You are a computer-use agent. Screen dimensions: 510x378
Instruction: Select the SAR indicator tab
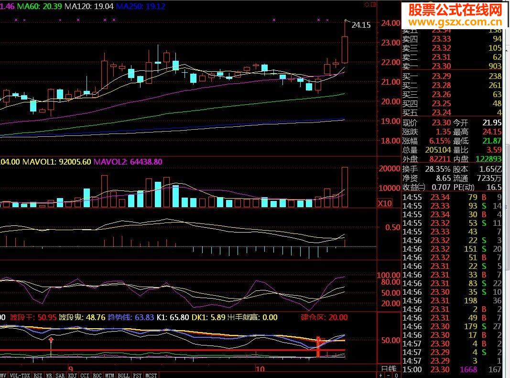click(60, 376)
